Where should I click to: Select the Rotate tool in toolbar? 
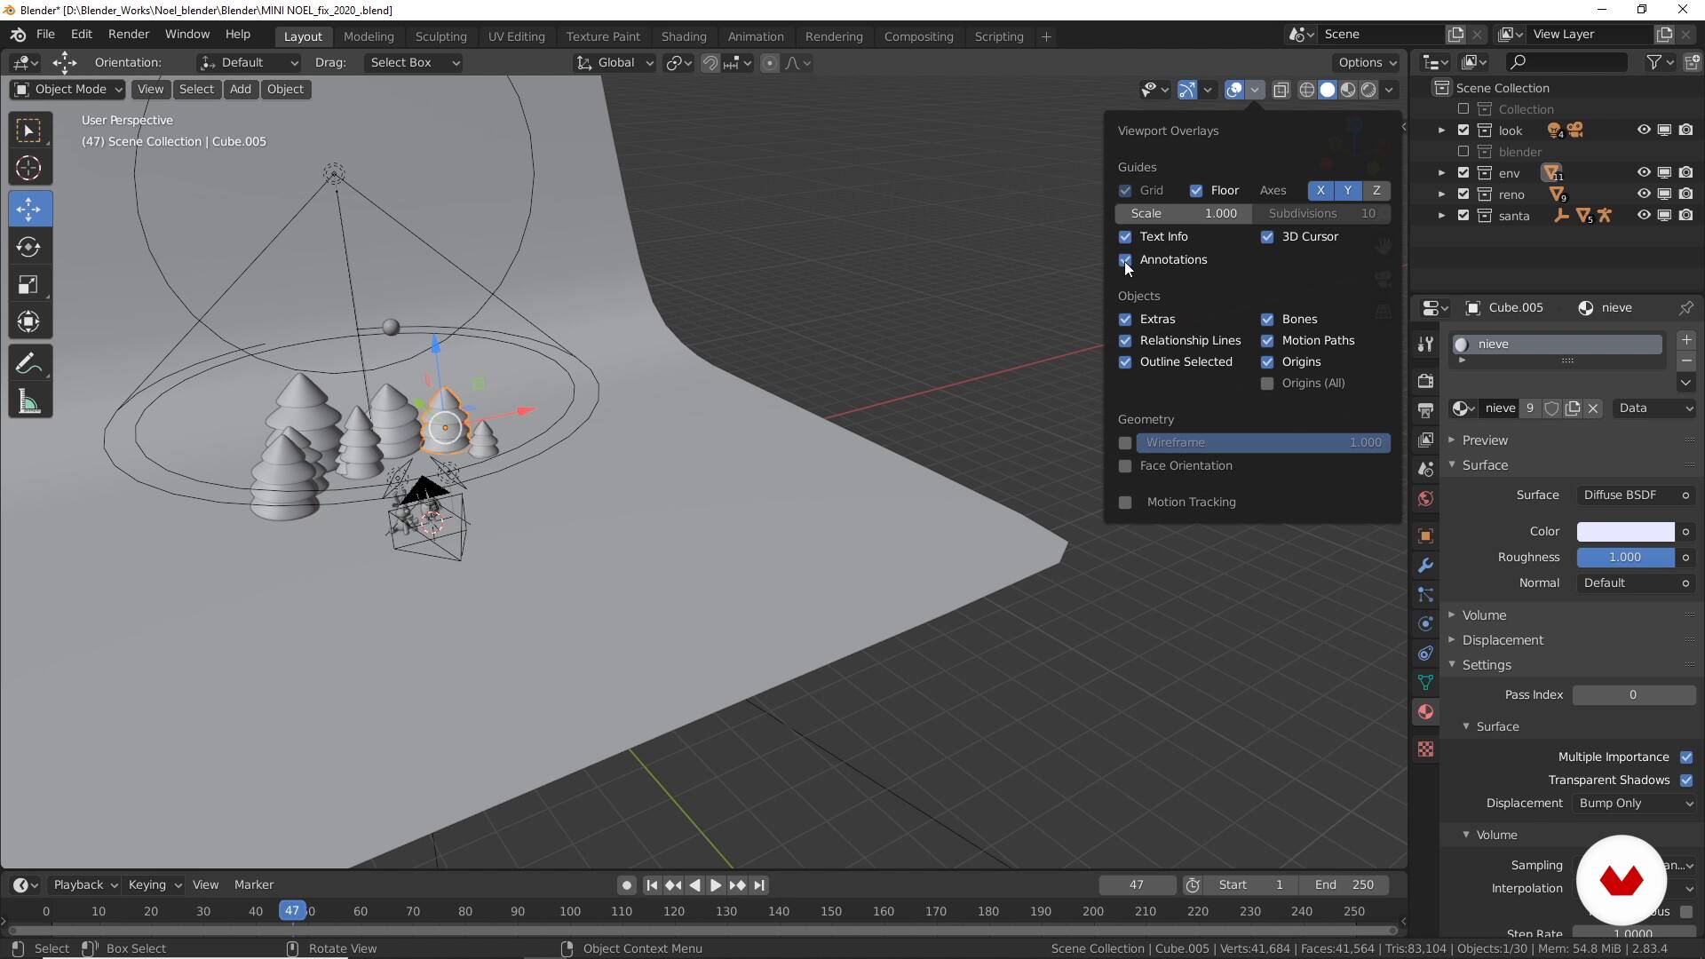(x=28, y=247)
